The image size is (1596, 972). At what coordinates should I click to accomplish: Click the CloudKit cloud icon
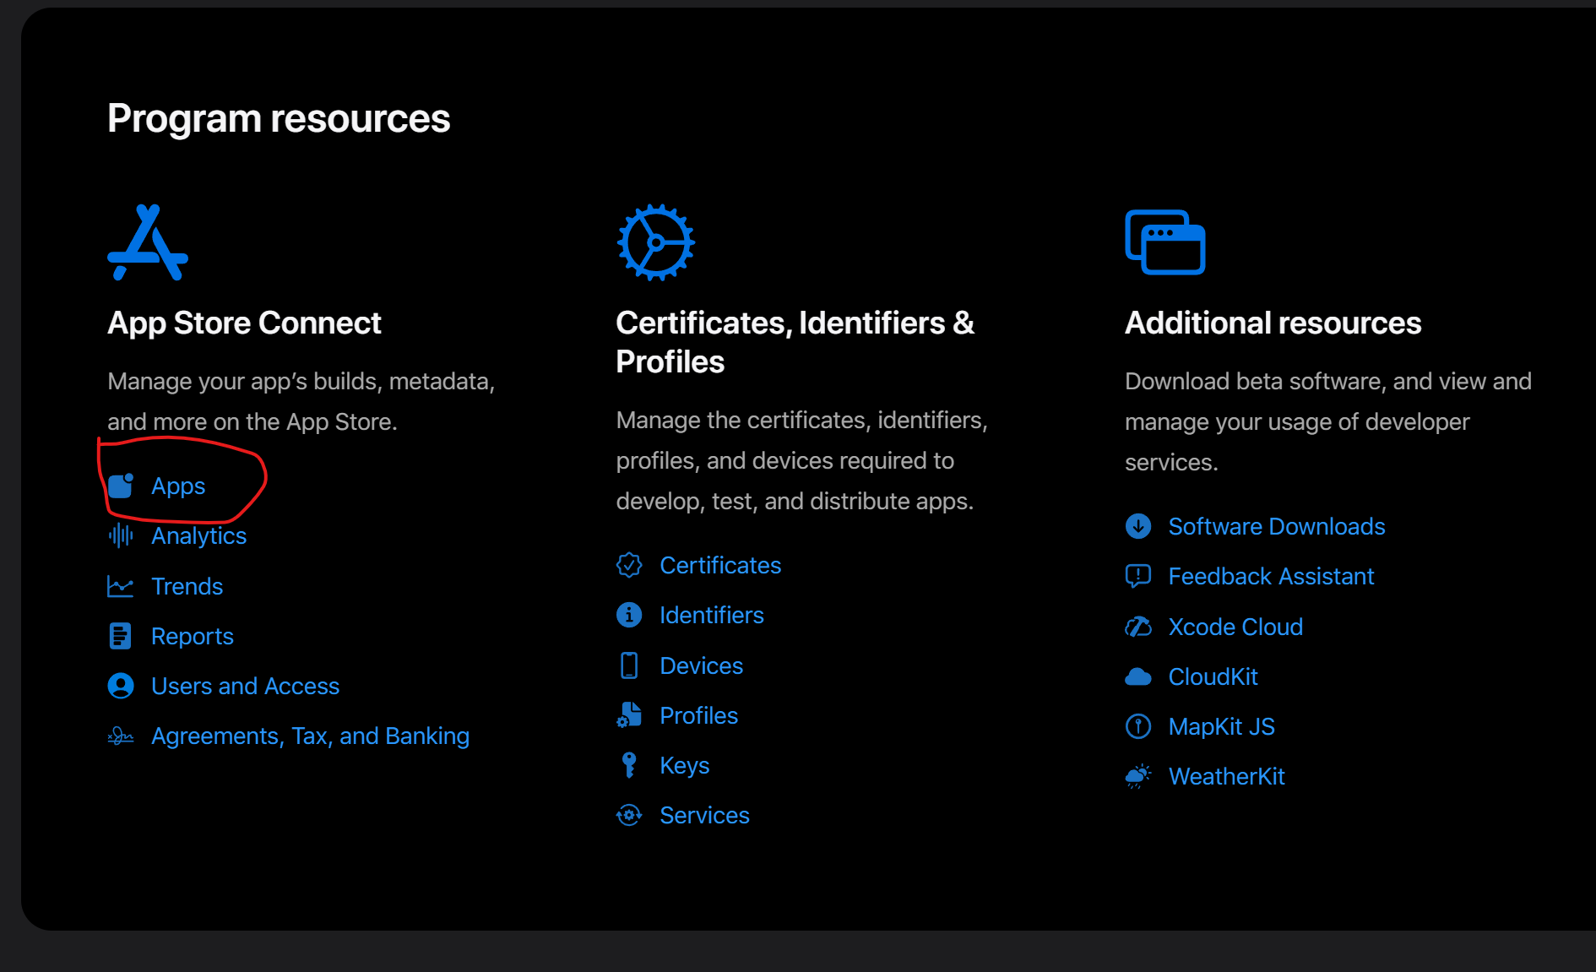click(x=1138, y=676)
